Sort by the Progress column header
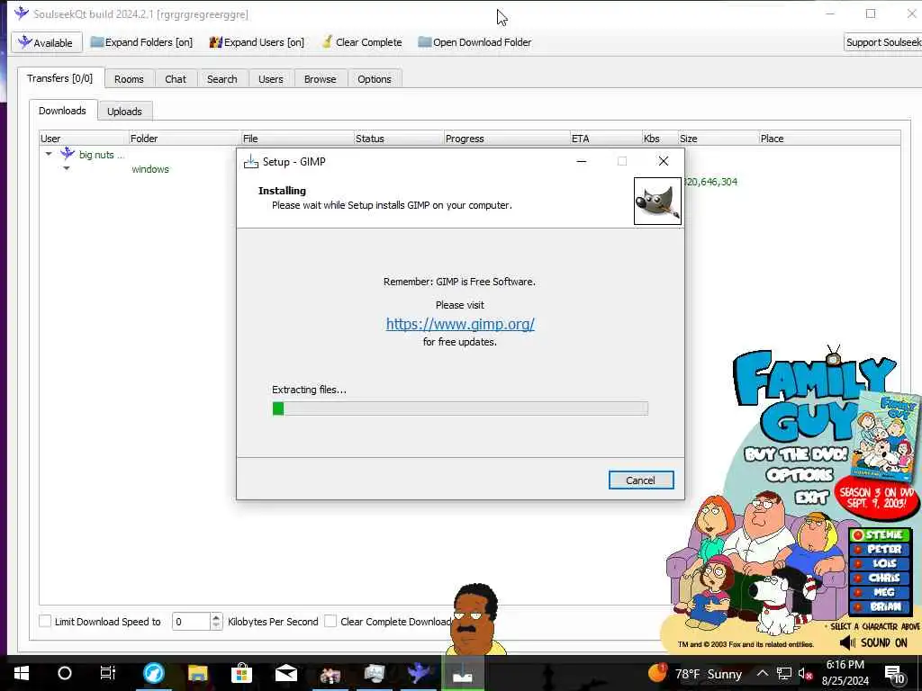The image size is (922, 691). 507,139
